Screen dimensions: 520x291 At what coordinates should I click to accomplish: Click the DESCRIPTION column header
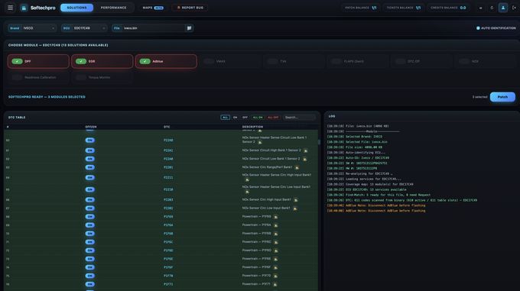coord(252,127)
